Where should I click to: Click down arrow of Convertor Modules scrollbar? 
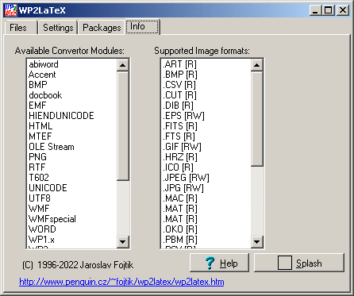[123, 241]
